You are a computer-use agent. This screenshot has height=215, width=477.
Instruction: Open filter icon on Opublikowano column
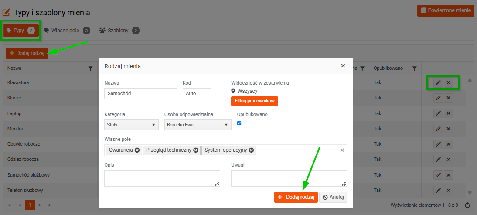pyautogui.click(x=414, y=69)
